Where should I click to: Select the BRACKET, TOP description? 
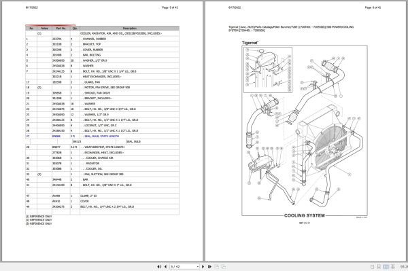[92, 44]
